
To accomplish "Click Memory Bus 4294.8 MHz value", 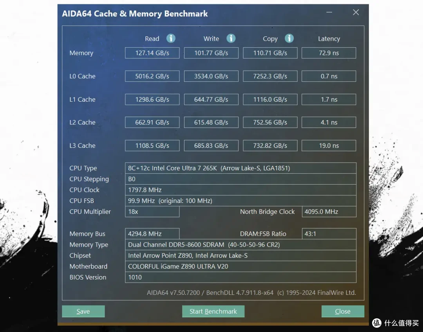I will pyautogui.click(x=152, y=234).
